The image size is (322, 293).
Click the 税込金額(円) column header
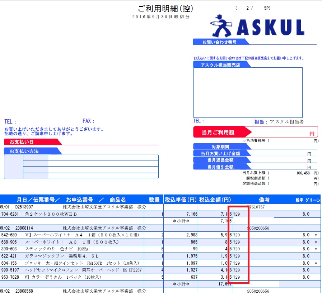(x=215, y=200)
